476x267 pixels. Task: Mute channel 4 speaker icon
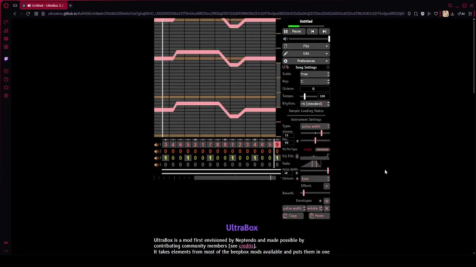pyautogui.click(x=157, y=165)
